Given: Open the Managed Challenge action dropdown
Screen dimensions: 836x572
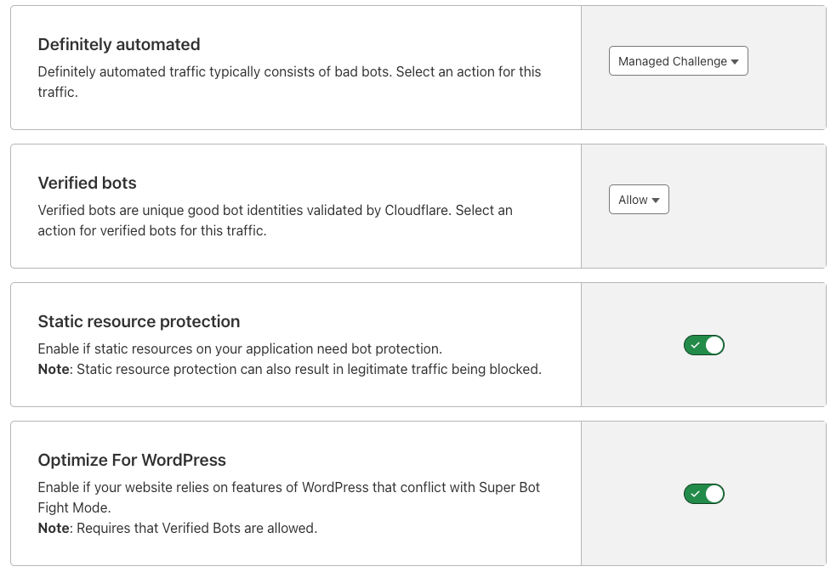Looking at the screenshot, I should pos(678,61).
